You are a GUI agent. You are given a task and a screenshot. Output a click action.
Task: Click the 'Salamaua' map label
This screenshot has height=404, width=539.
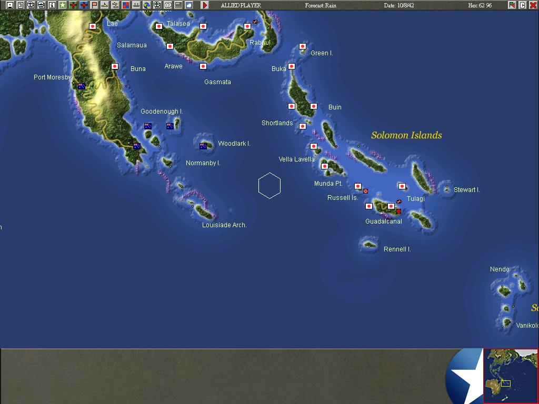(x=132, y=45)
